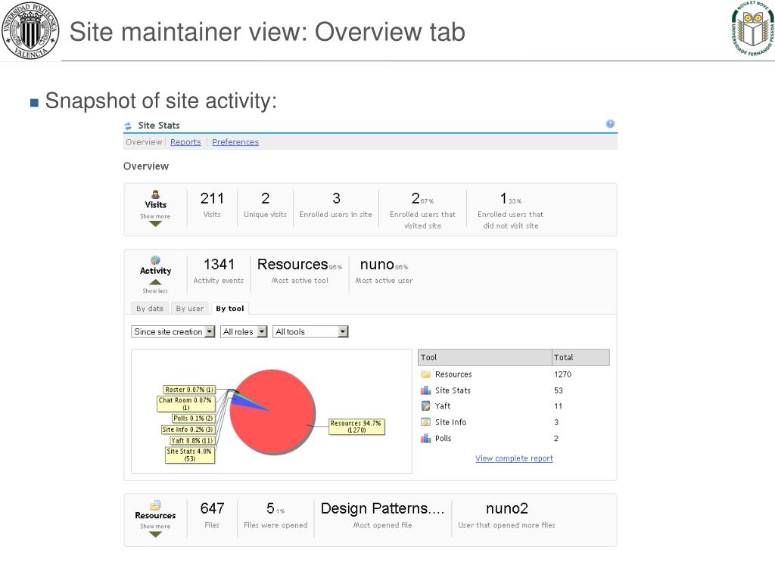This screenshot has height=581, width=775.
Task: Click the 5 Files were opened value
Action: pos(270,508)
